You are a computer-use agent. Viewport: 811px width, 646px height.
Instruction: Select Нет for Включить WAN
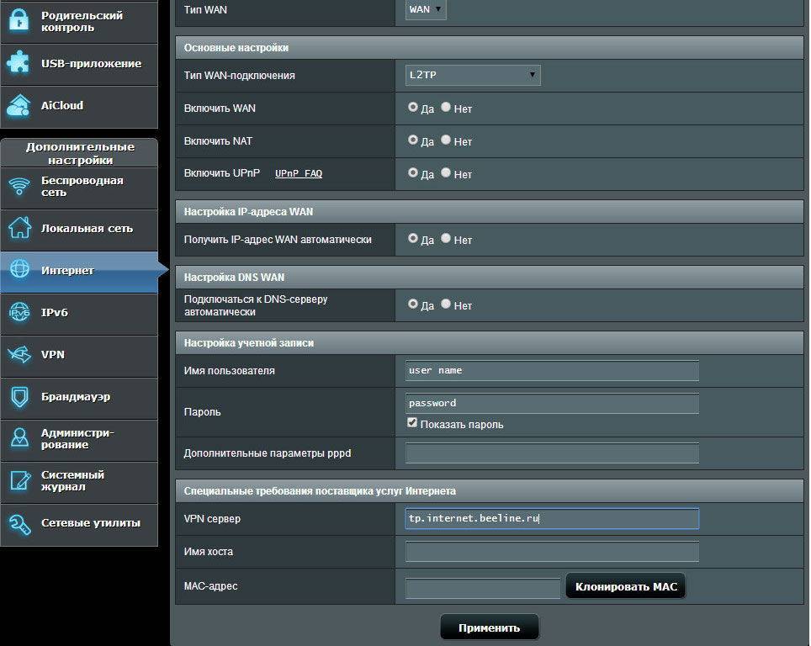[x=446, y=108]
